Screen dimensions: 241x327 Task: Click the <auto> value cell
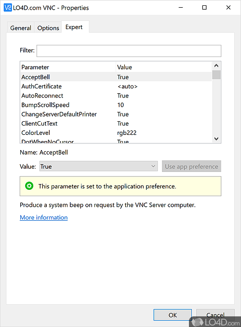127,86
